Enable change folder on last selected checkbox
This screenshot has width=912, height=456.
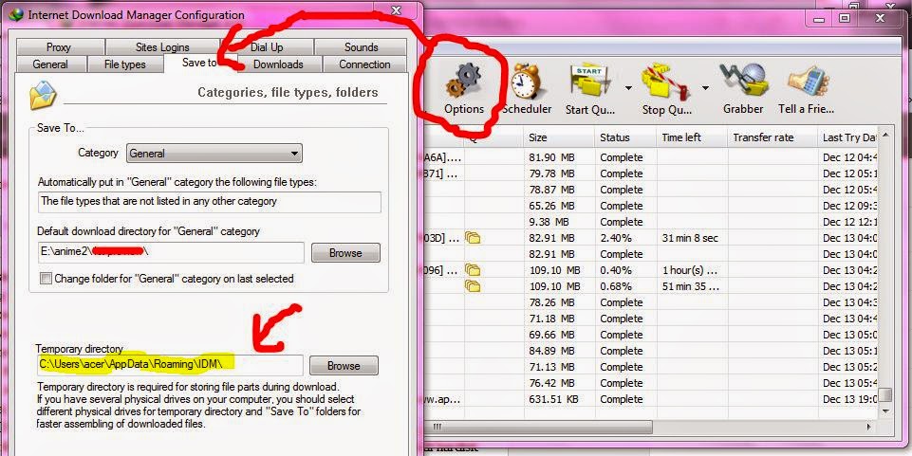pos(46,279)
